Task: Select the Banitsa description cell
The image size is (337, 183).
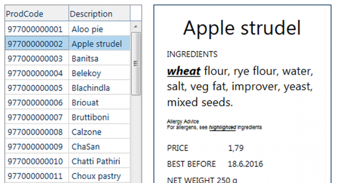Action: click(99, 59)
